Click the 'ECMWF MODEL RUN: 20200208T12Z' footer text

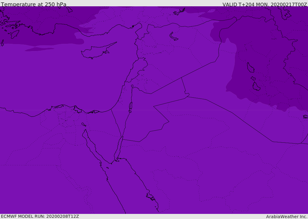40,216
